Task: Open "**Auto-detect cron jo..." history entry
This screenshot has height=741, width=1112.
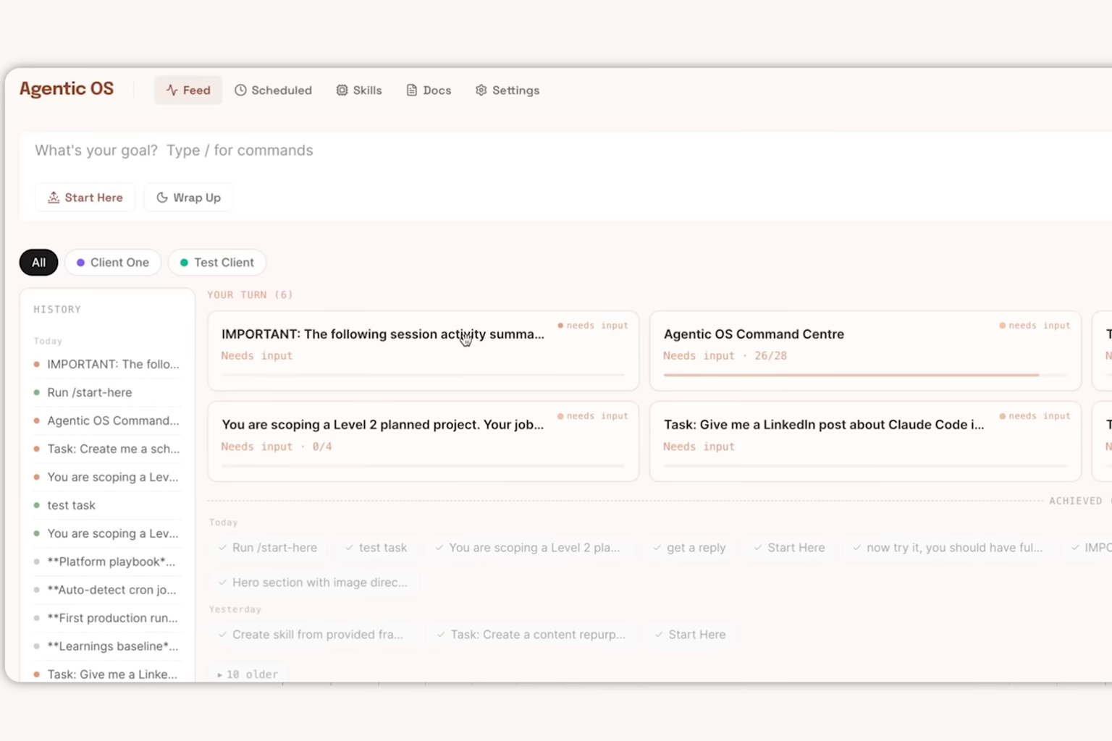Action: point(107,590)
